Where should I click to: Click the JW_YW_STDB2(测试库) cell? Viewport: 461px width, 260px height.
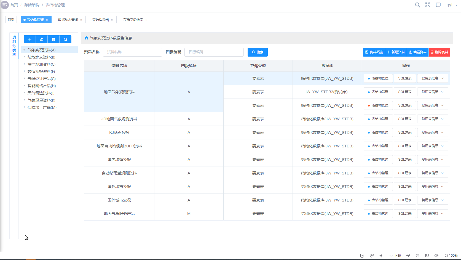point(327,92)
